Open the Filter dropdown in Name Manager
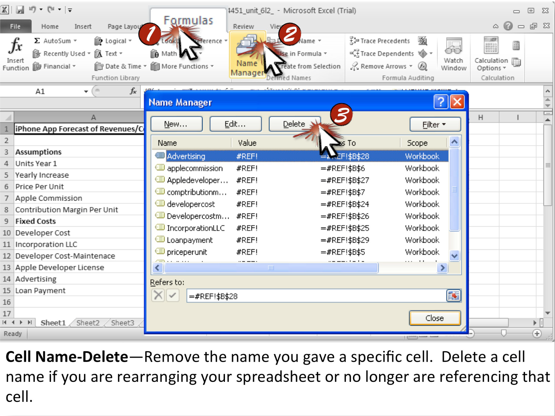 [435, 125]
